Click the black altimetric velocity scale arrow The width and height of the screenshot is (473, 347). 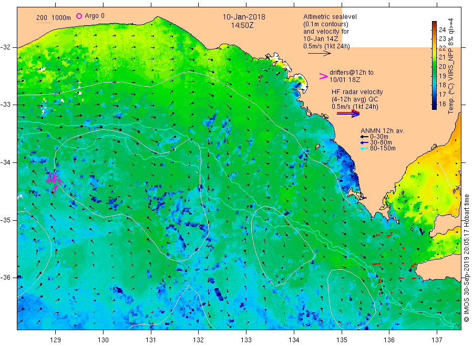point(319,54)
